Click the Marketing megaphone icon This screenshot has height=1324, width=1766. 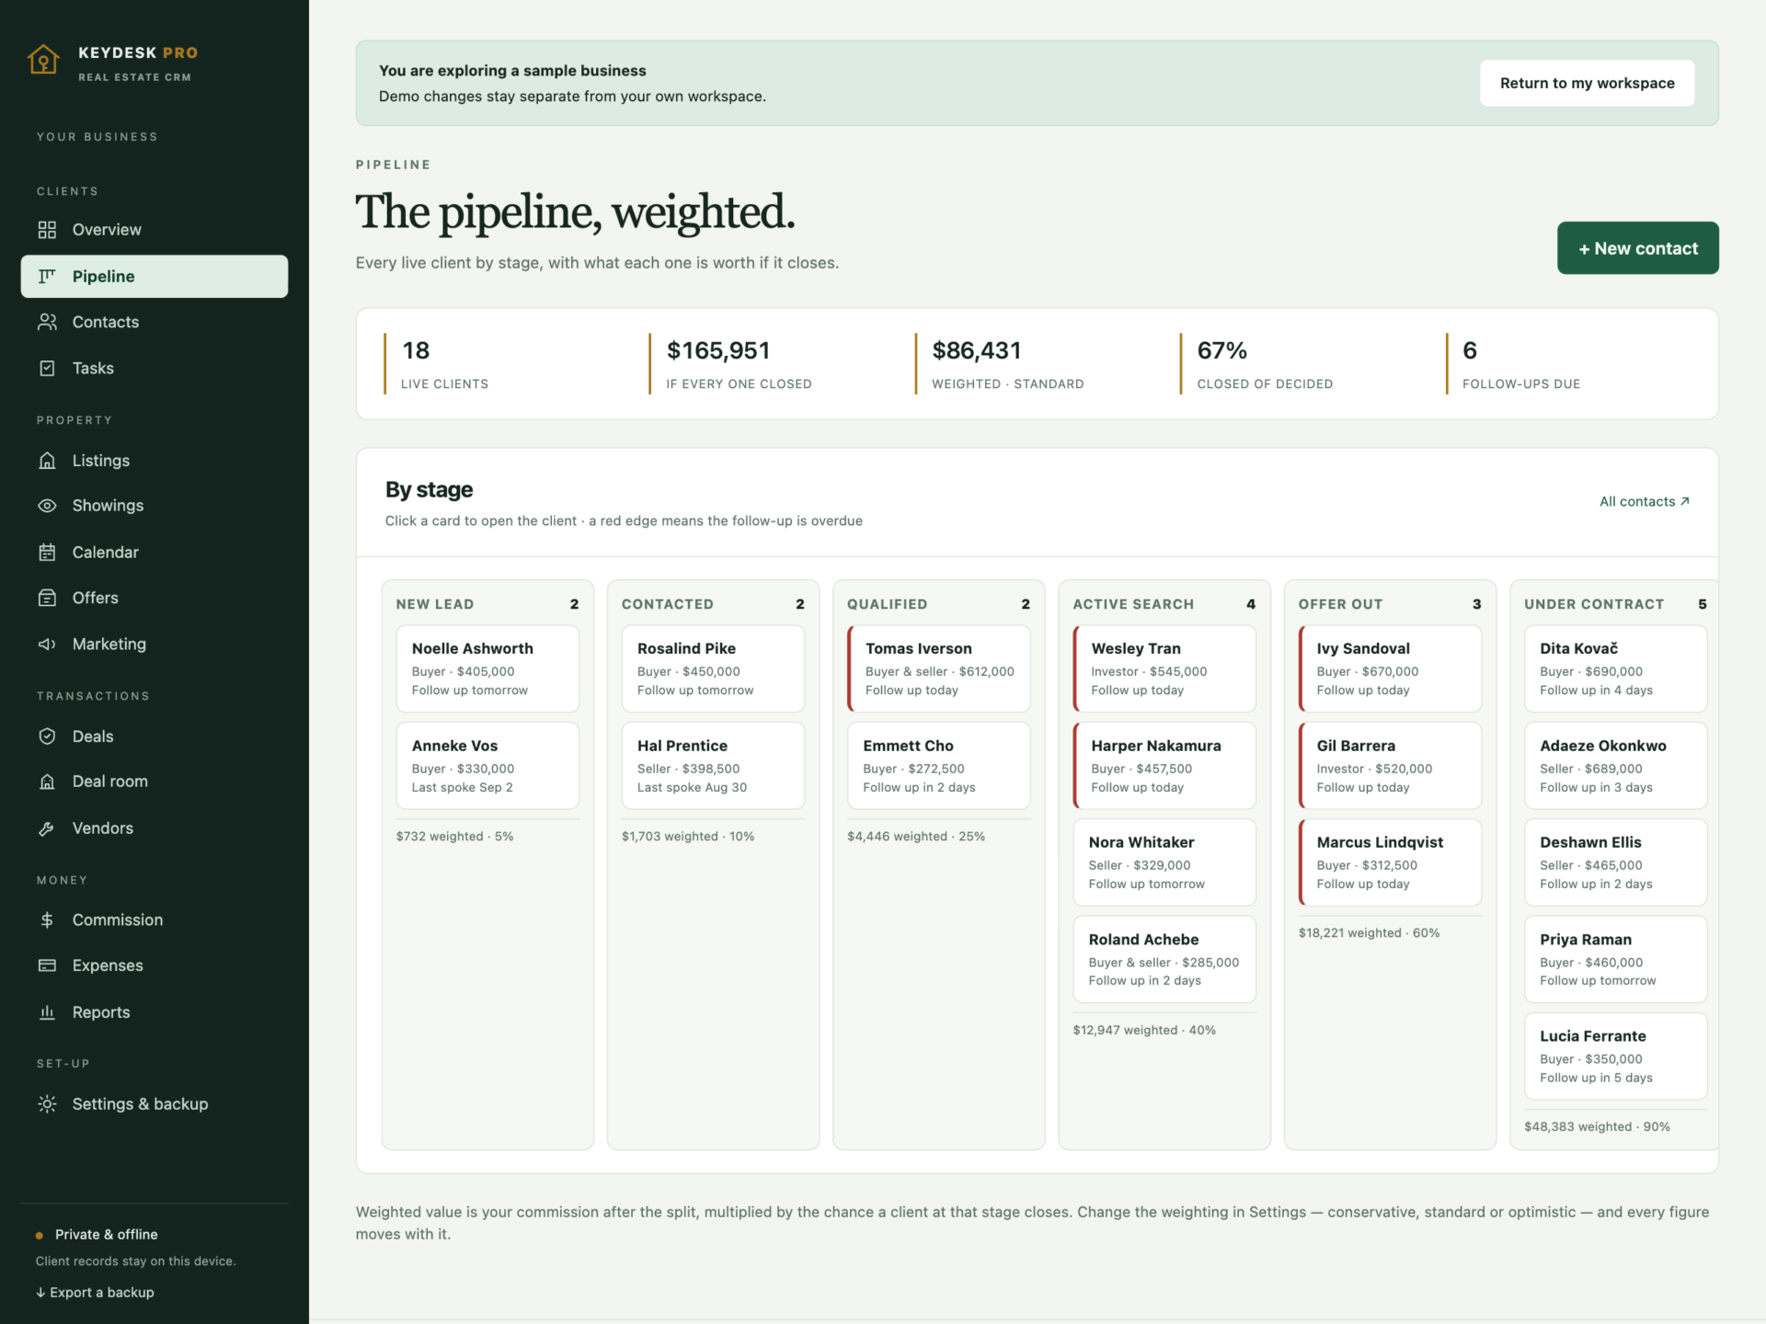point(47,645)
